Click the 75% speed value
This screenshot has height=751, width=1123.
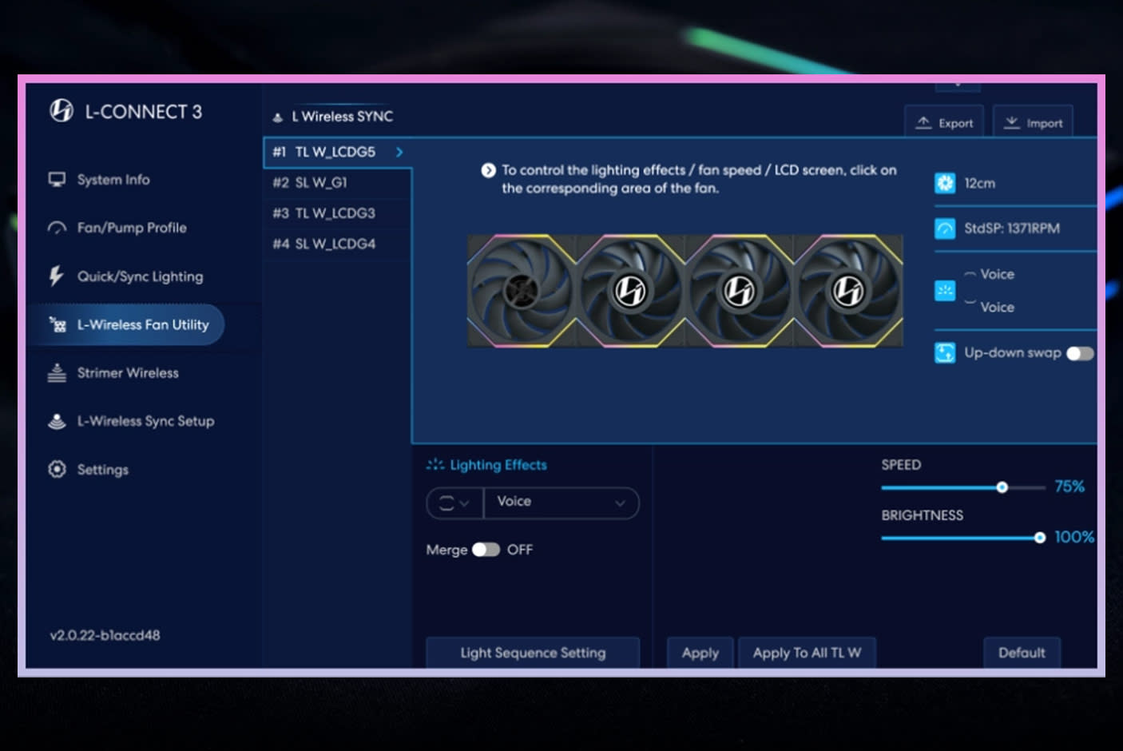(x=1069, y=487)
